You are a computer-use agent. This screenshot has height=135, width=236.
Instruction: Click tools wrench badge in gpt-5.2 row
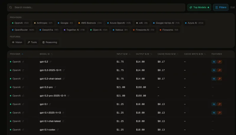(x=219, y=62)
